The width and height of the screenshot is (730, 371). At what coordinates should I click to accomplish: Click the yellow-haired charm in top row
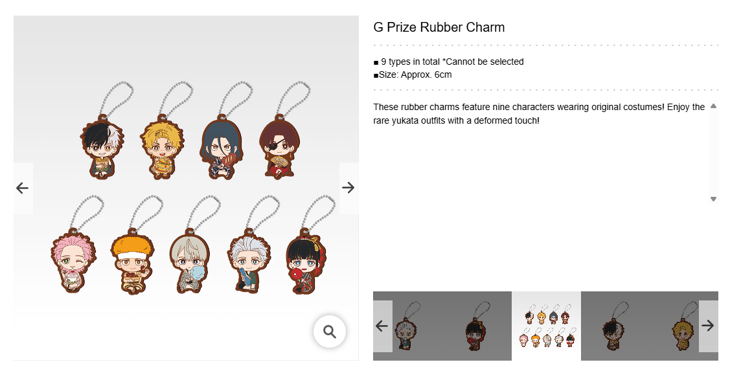[x=161, y=147]
